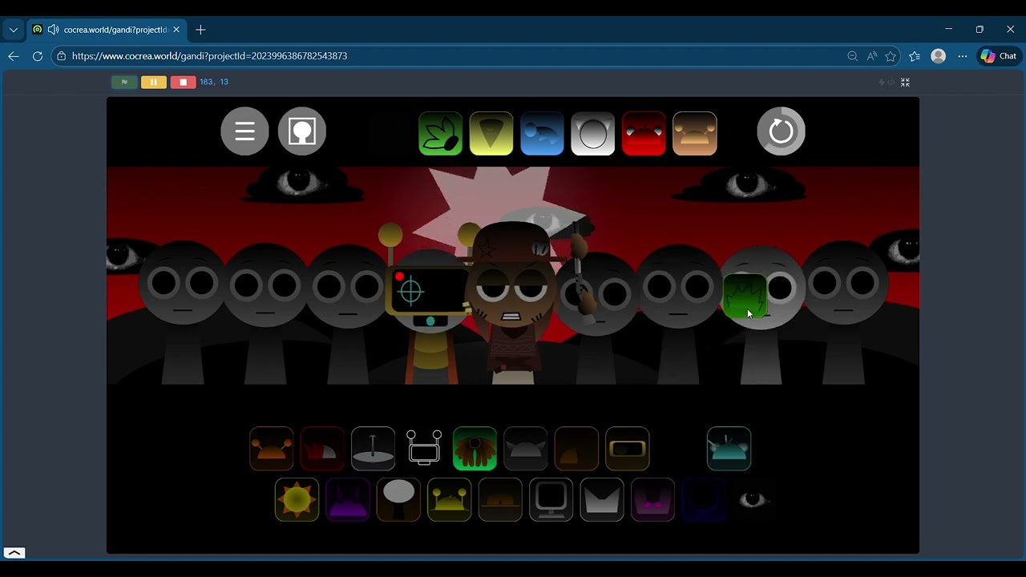Pick the gray disc with needle icon
This screenshot has width=1026, height=577.
pos(373,449)
